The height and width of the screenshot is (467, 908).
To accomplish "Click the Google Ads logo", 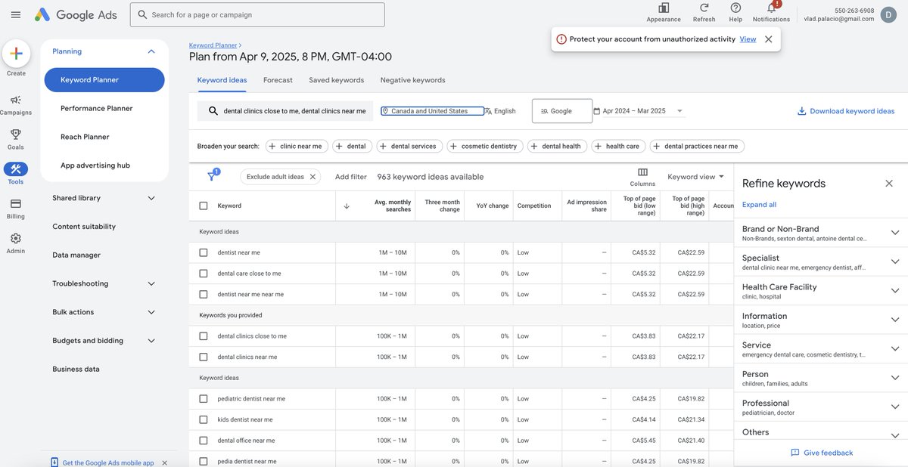I will [76, 14].
